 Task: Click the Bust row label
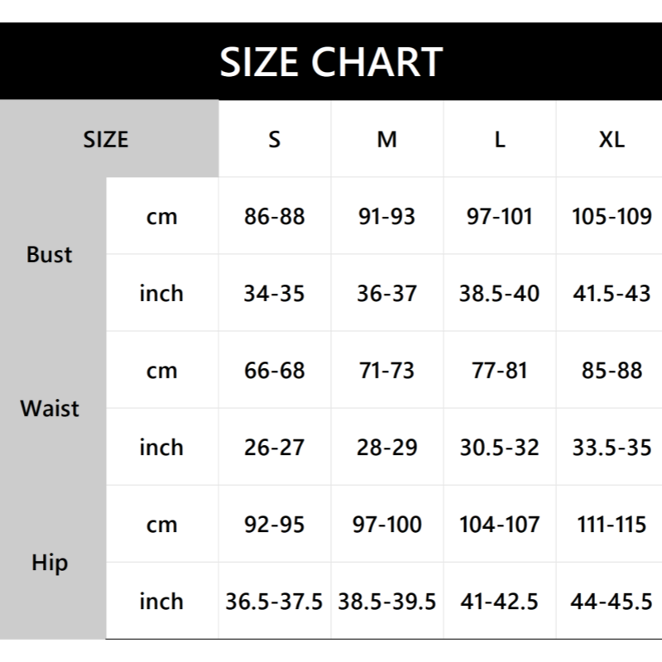click(x=50, y=255)
